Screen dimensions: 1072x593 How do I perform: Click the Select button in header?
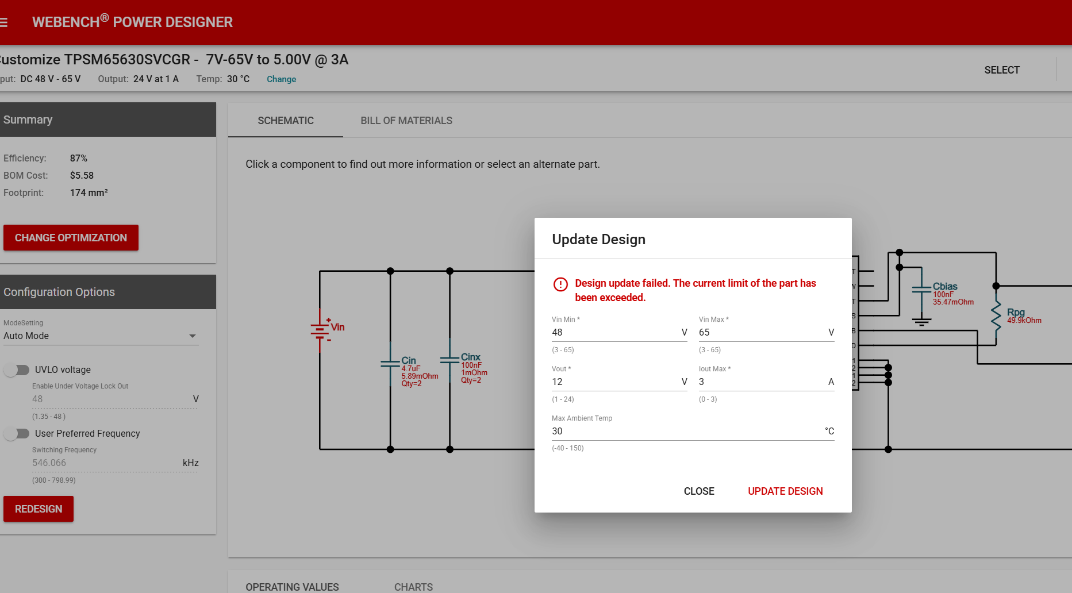tap(1002, 70)
